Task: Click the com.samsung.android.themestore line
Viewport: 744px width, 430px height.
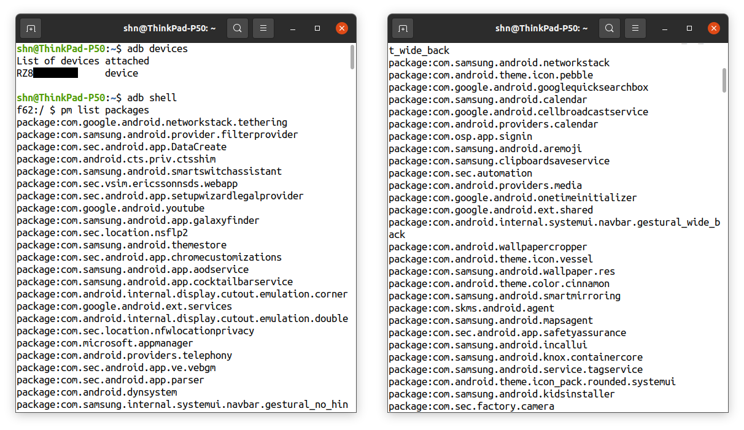Action: click(122, 245)
